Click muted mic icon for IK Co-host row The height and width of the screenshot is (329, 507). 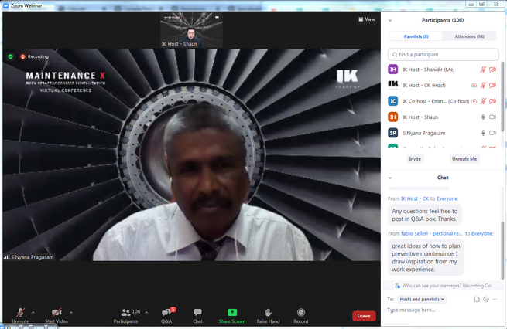pyautogui.click(x=483, y=101)
